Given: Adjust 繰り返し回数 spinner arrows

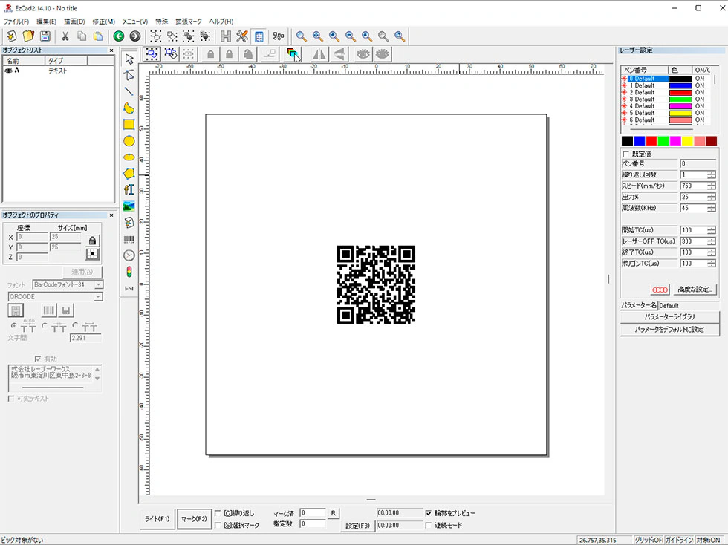Looking at the screenshot, I should click(x=712, y=175).
